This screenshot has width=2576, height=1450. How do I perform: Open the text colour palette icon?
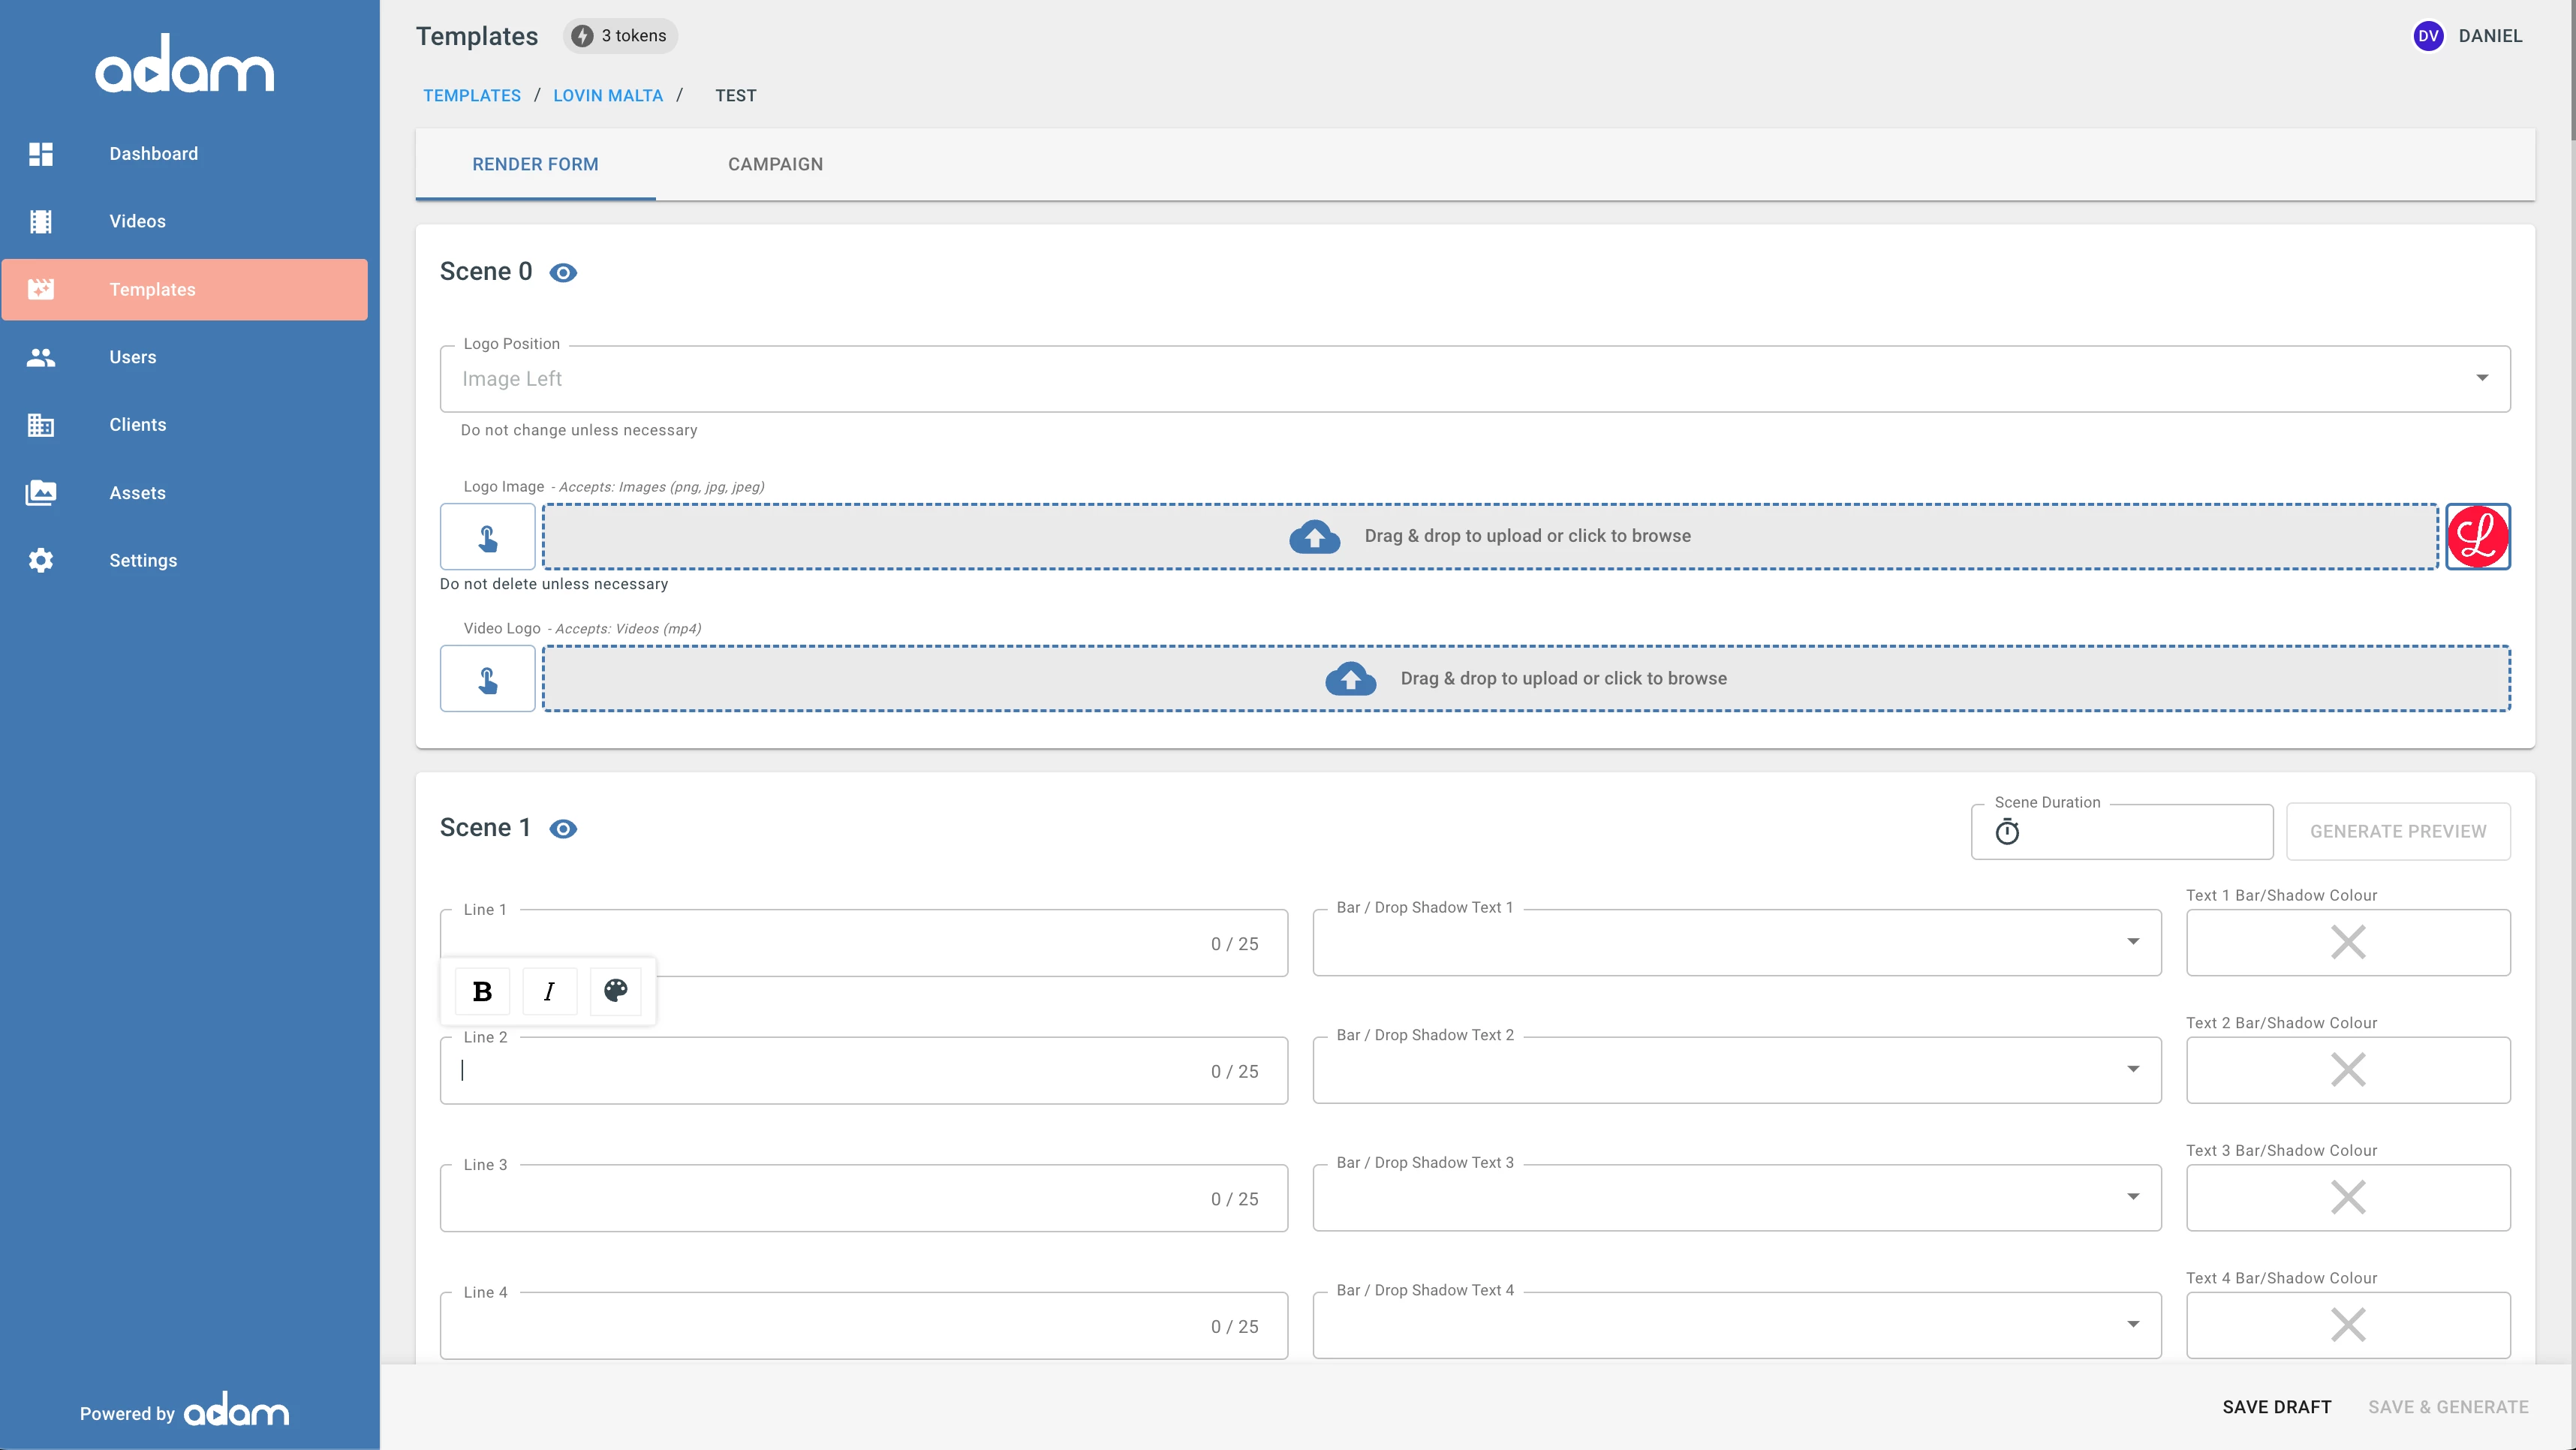615,991
